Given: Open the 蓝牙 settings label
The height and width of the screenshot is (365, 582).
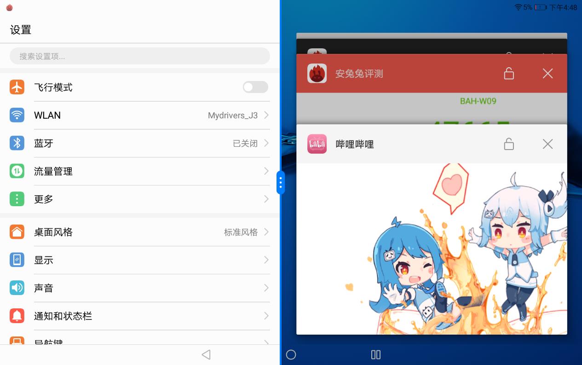Looking at the screenshot, I should [44, 143].
